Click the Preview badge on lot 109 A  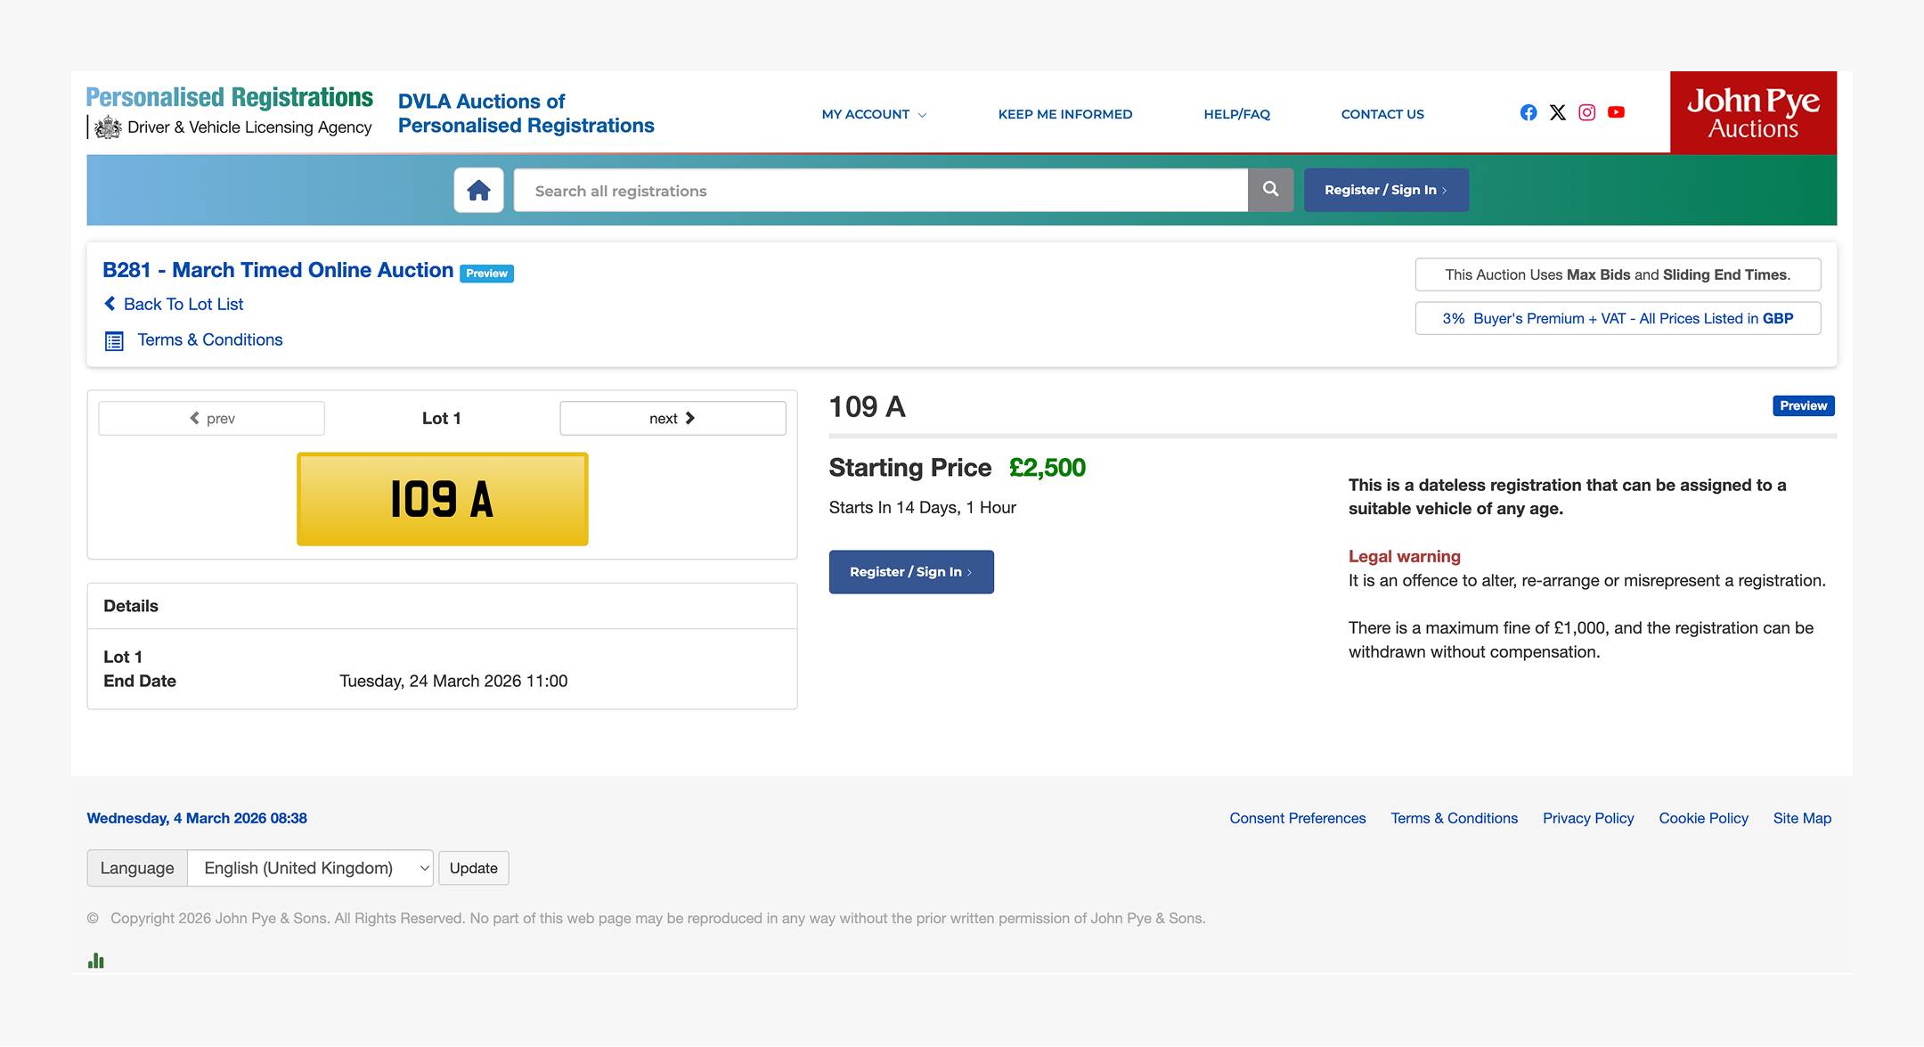tap(1802, 405)
